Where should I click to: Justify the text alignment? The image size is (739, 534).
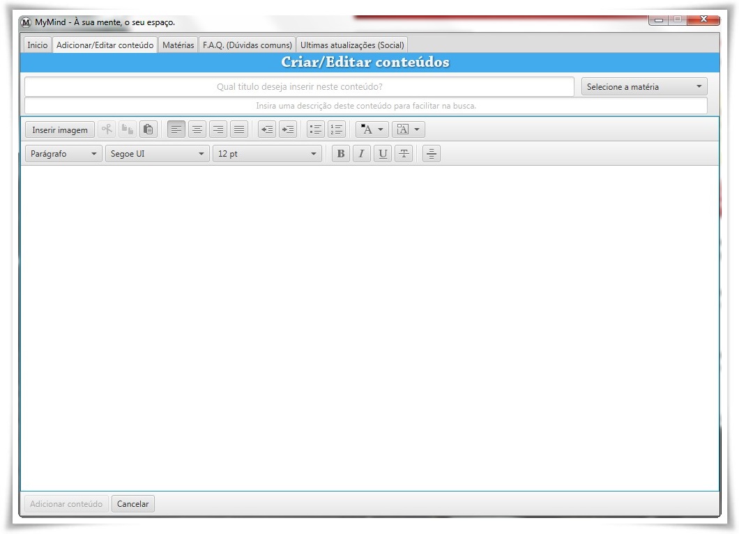(x=239, y=129)
